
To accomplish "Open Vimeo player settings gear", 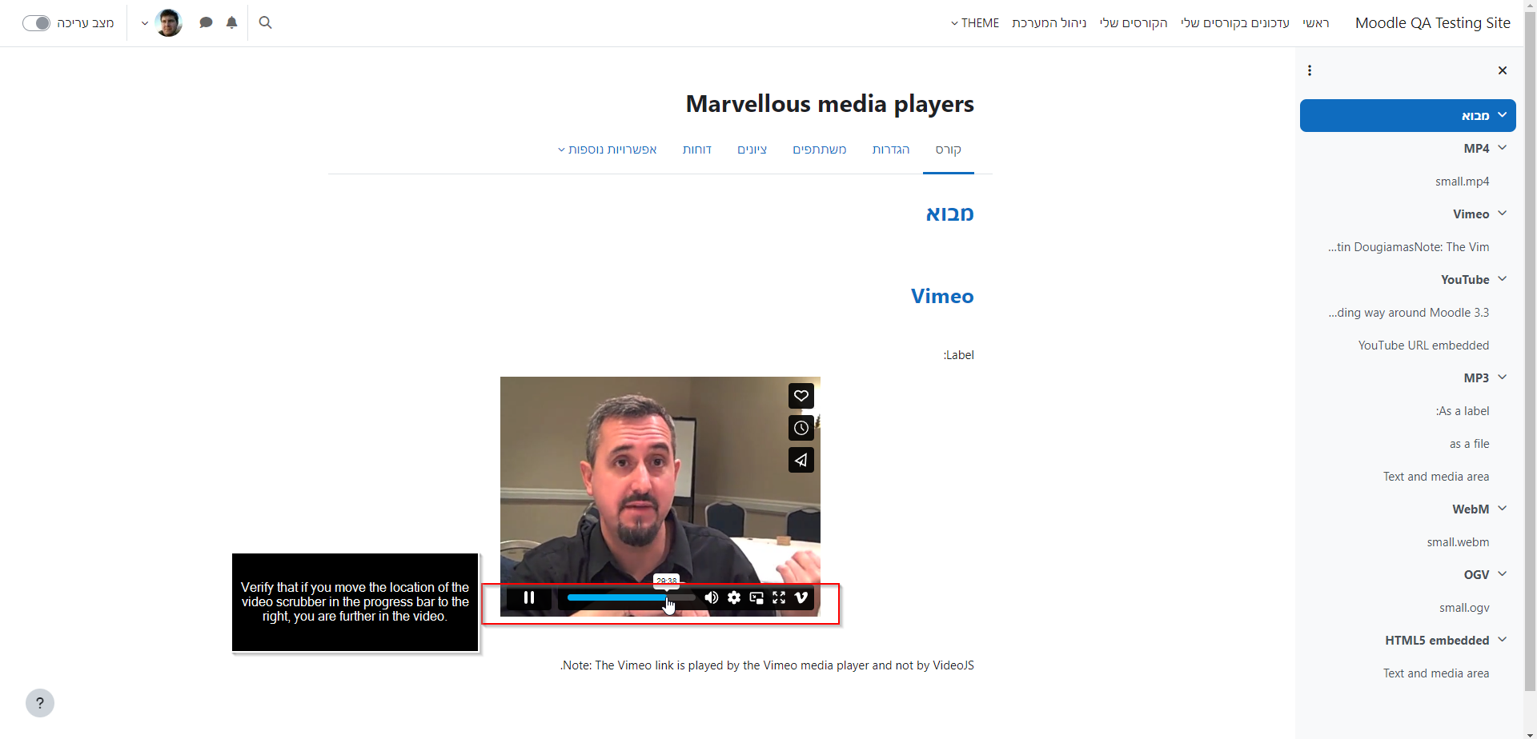I will tap(734, 597).
